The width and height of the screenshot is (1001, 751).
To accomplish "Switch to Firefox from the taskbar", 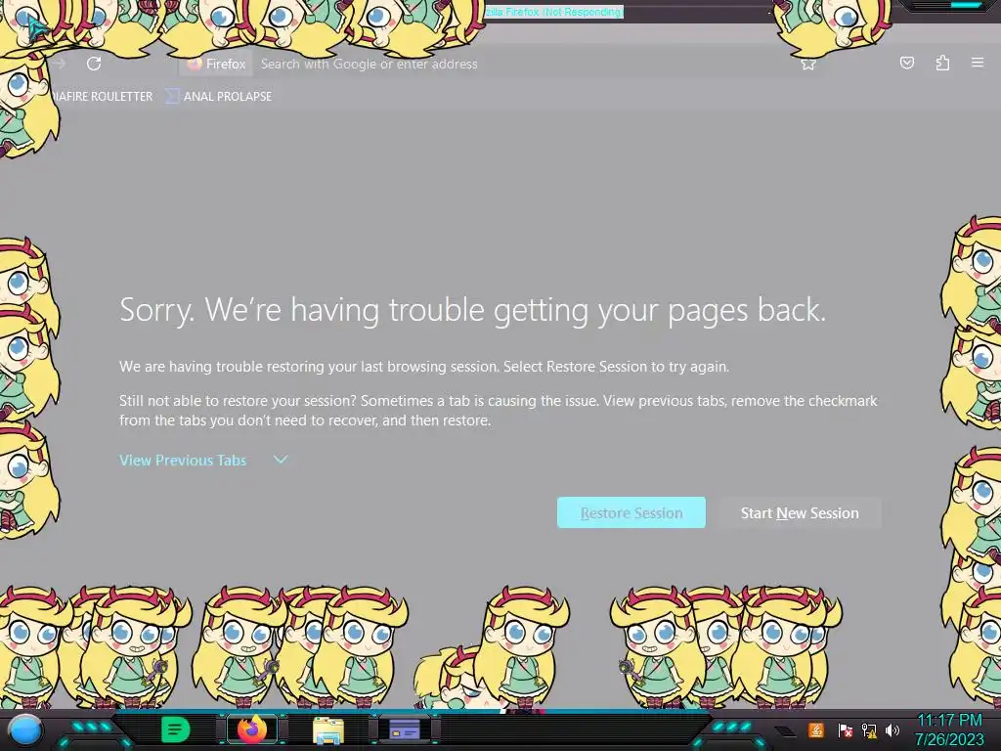I will 251,729.
